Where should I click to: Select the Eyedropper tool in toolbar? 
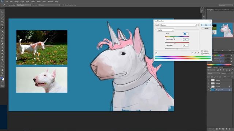coord(2,28)
